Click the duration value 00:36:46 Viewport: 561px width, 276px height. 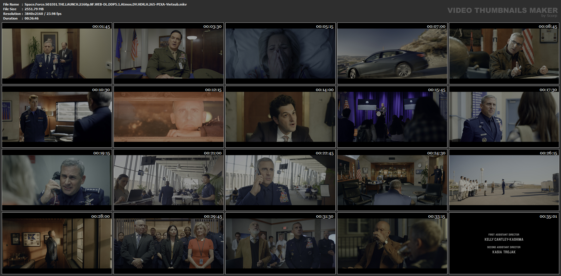coord(32,18)
